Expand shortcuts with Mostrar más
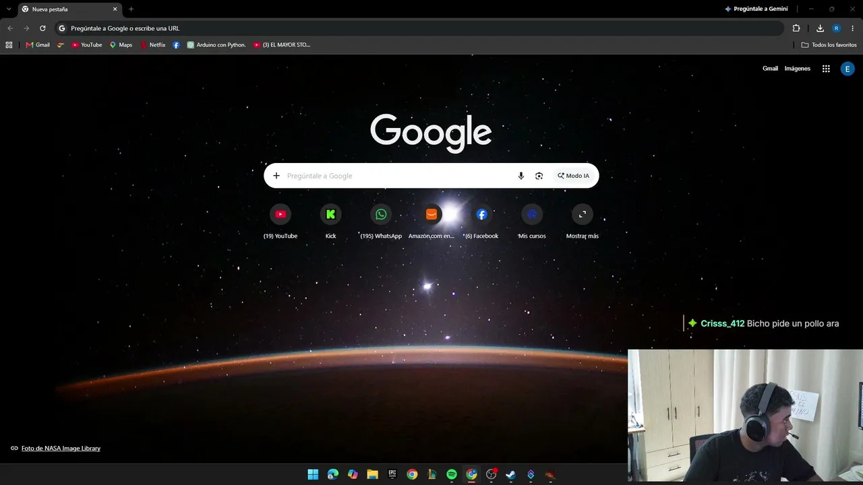The height and width of the screenshot is (485, 863). click(x=583, y=222)
